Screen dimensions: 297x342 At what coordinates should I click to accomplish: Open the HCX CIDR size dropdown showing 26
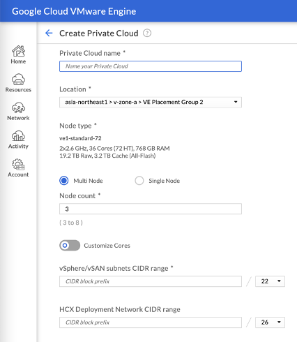pyautogui.click(x=270, y=322)
